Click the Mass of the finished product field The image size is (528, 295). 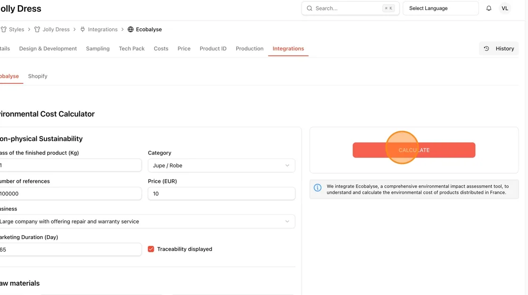[x=70, y=165]
